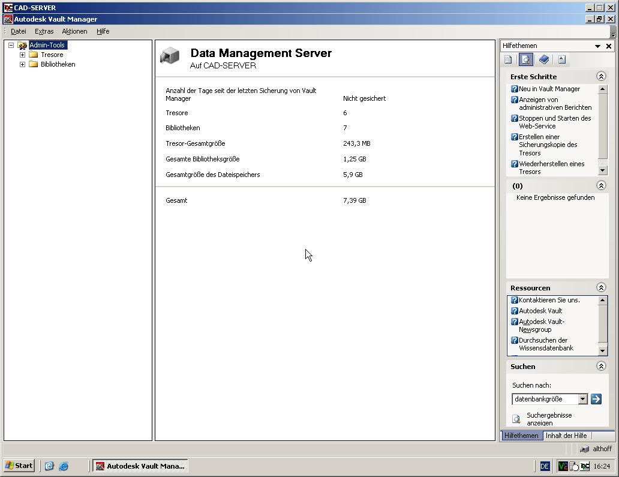This screenshot has width=619, height=477.
Task: Select the Admin-Tools tree item label
Action: [47, 45]
